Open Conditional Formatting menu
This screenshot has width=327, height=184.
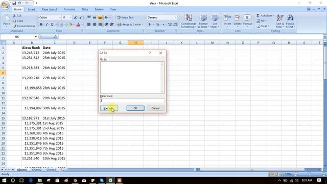[189, 21]
